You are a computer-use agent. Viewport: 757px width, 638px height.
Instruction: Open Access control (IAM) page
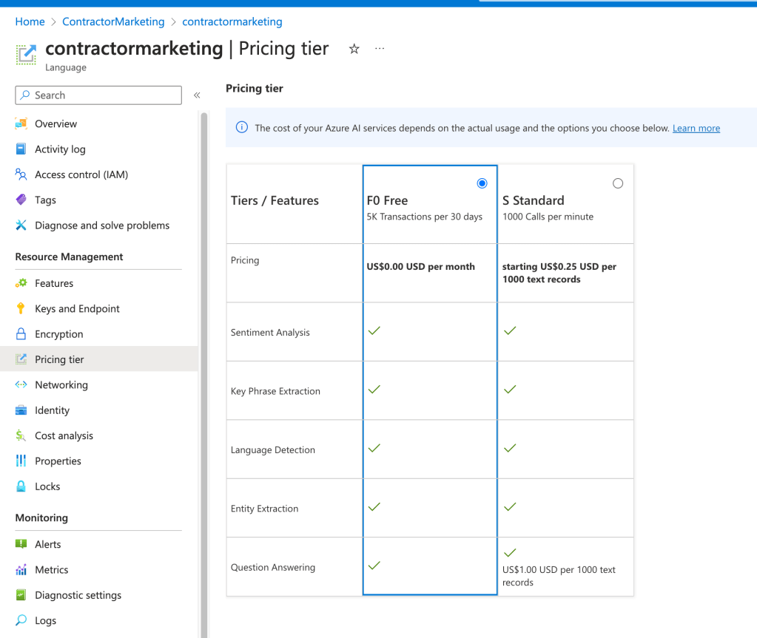pos(81,174)
